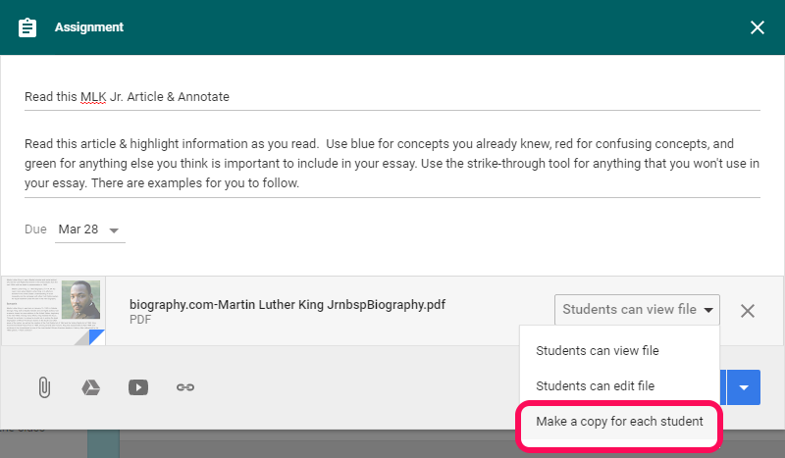
Task: Click into the instructions description text area
Action: 392,163
